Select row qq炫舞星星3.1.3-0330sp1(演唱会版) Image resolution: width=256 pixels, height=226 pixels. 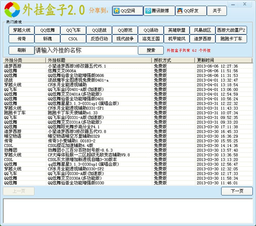128,164
